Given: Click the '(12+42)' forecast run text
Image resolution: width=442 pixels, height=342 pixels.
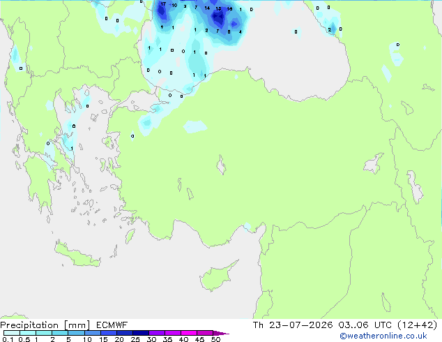Looking at the screenshot, I should (x=417, y=325).
